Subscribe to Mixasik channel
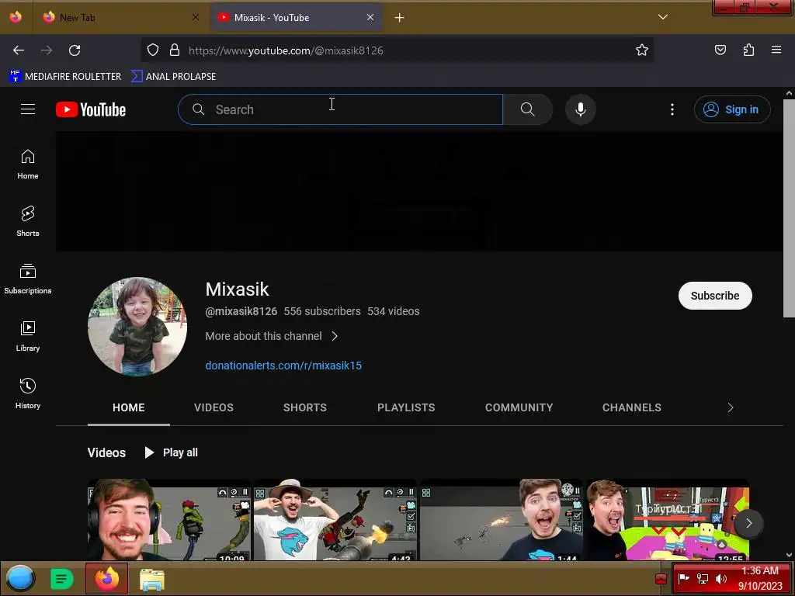Screen dimensions: 795x596 coord(715,296)
